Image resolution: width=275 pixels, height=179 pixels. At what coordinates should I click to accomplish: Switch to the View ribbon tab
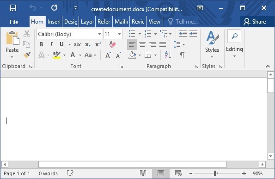pos(154,22)
